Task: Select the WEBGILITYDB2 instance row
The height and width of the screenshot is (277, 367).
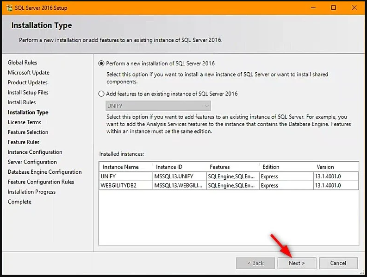Action: (x=125, y=185)
